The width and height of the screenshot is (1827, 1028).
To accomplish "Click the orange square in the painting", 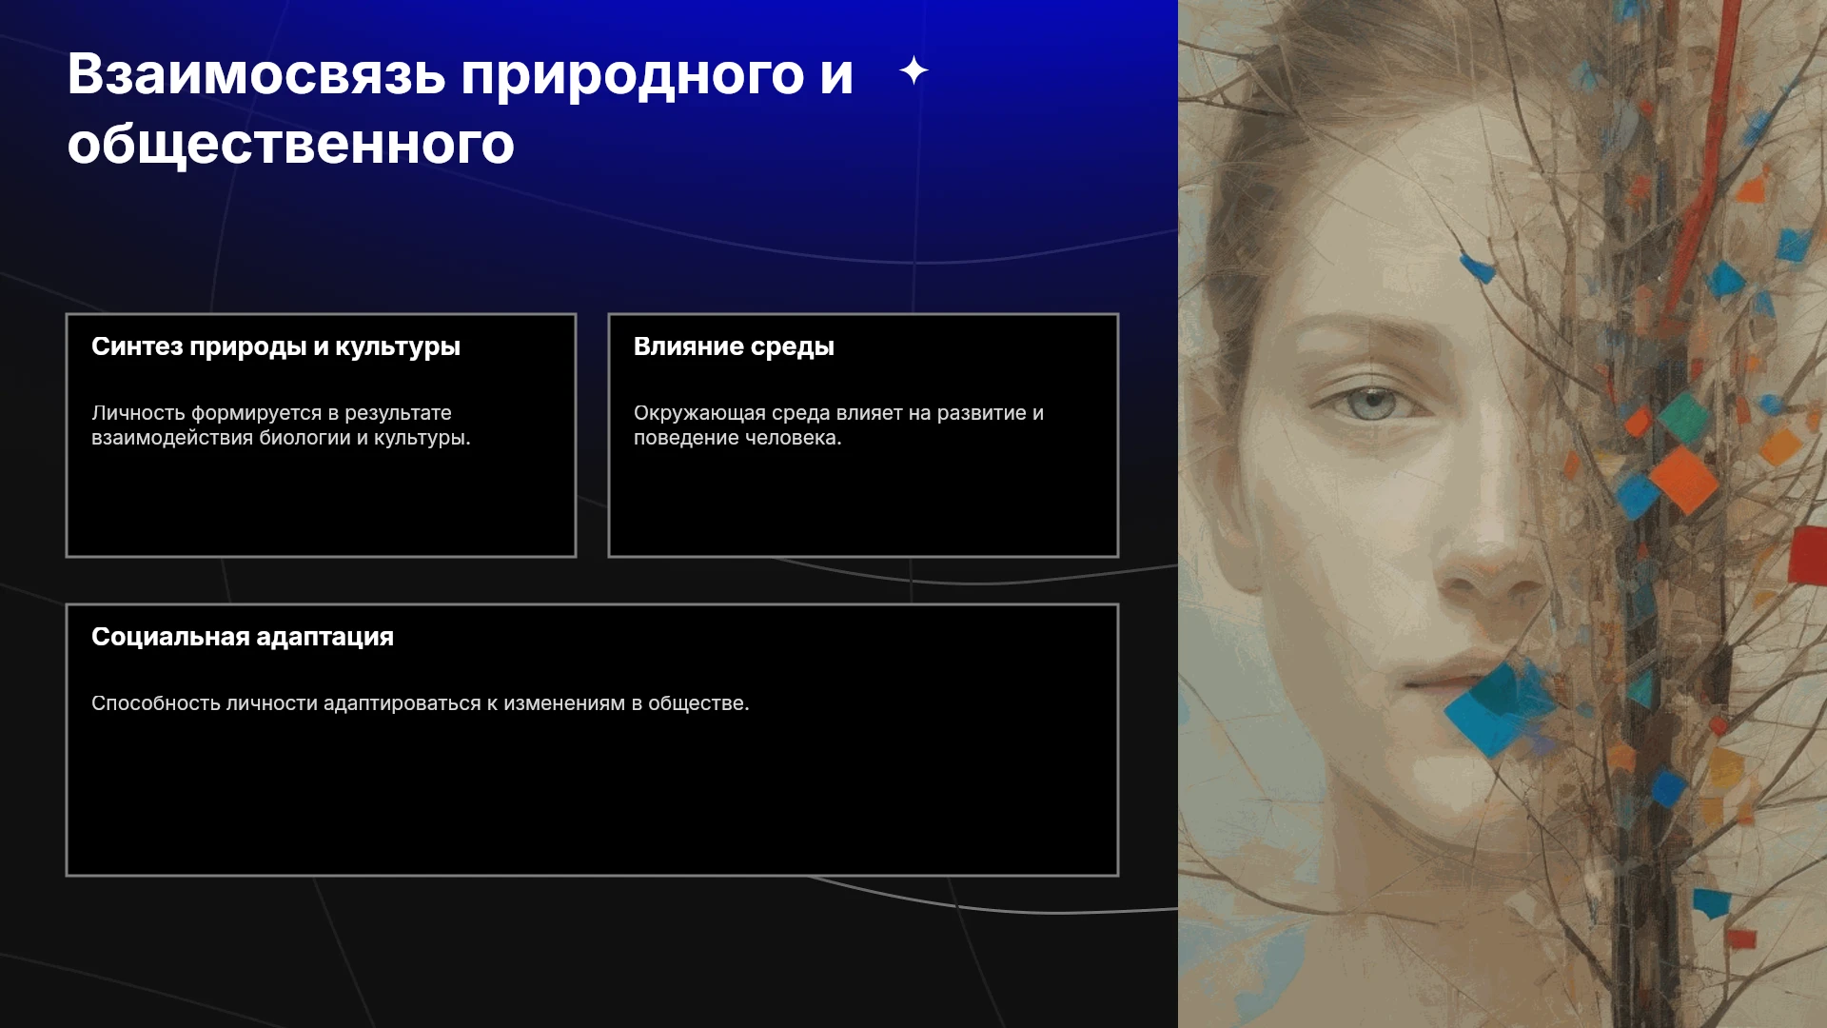I will 1683,478.
